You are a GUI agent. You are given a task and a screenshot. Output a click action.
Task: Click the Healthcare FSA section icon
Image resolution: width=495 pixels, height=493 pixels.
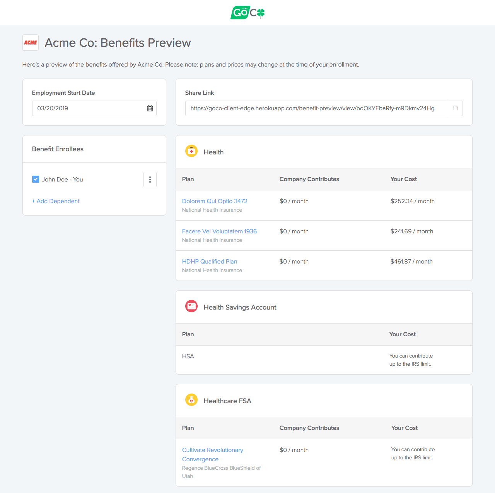tap(191, 400)
